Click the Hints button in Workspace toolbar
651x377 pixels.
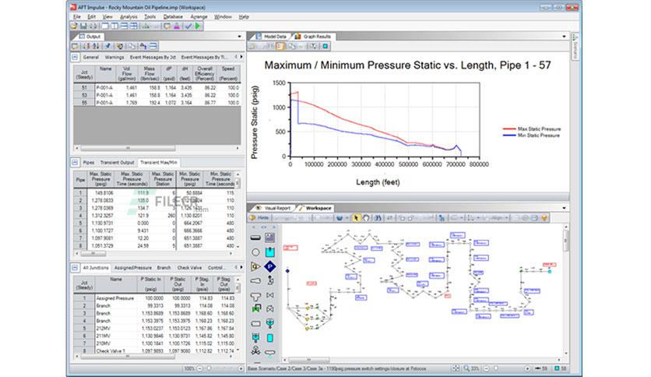coord(259,217)
